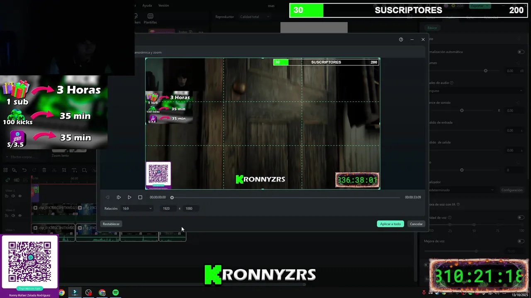This screenshot has width=531, height=298.
Task: Open the Calidad total dropdown
Action: pos(255,17)
